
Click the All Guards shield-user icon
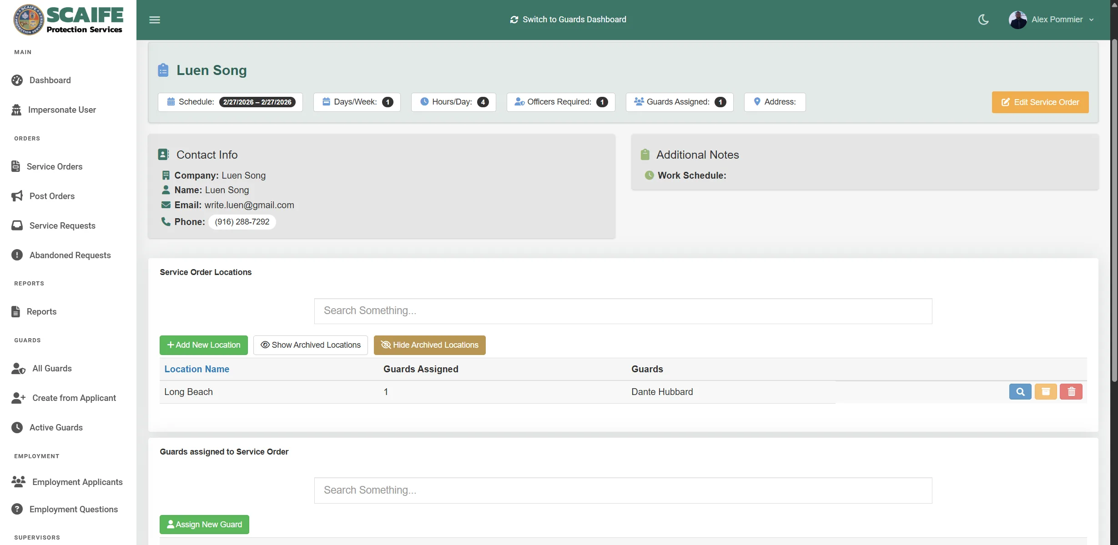[x=19, y=369]
